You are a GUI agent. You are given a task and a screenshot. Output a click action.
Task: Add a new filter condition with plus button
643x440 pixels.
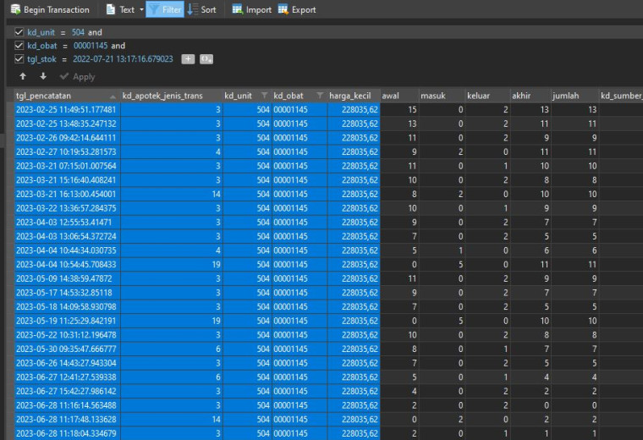click(188, 59)
